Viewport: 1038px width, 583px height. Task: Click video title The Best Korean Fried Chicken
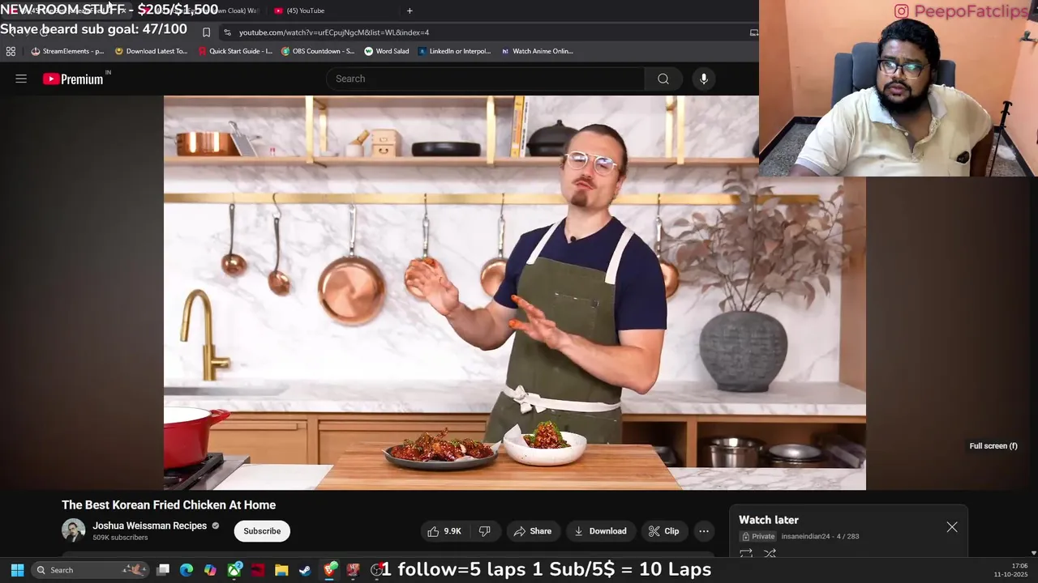click(169, 504)
